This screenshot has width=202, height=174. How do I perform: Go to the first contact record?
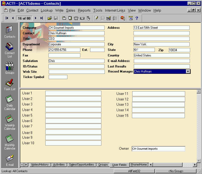coord(7,18)
